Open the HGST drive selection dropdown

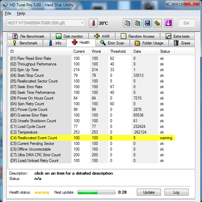pyautogui.click(x=45, y=23)
